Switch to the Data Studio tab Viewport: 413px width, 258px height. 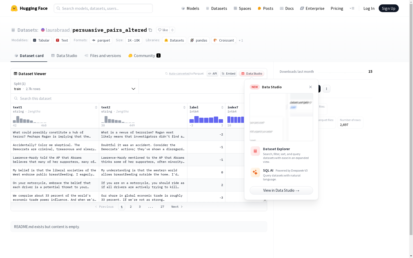coord(64,56)
